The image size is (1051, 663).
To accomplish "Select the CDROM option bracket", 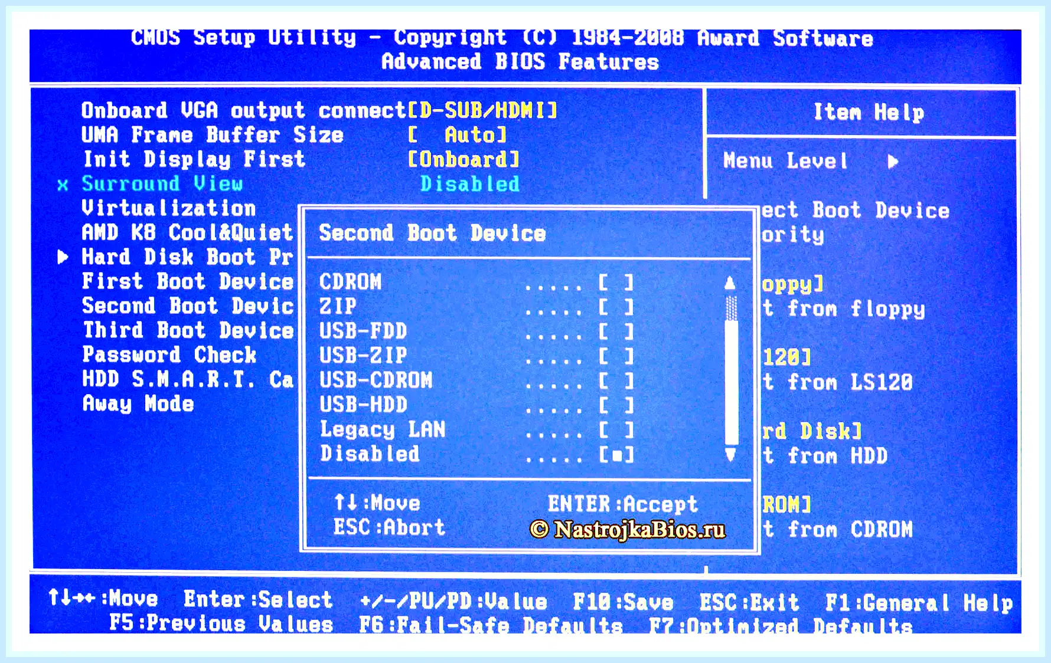I will click(616, 283).
